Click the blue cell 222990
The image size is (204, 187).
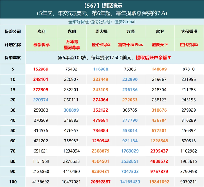point(130,80)
